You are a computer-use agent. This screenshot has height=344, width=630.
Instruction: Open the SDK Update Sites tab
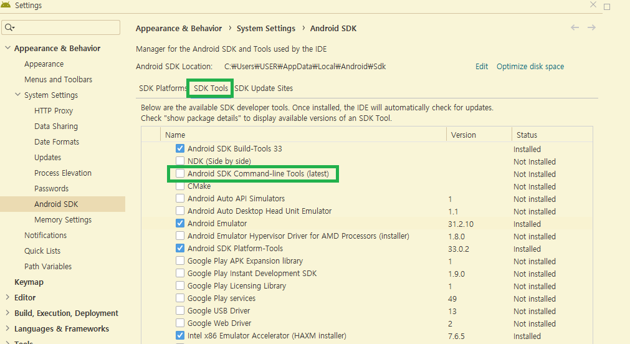pos(264,88)
